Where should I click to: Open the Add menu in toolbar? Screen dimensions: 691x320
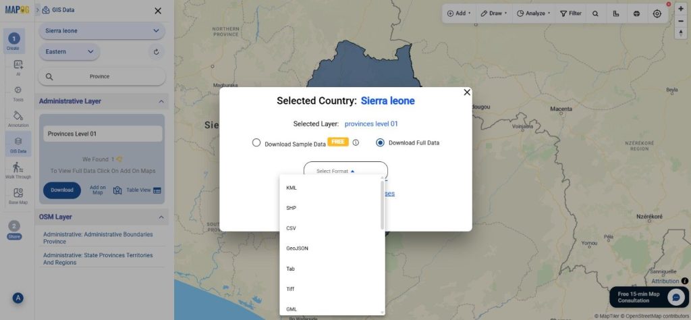[x=459, y=14]
